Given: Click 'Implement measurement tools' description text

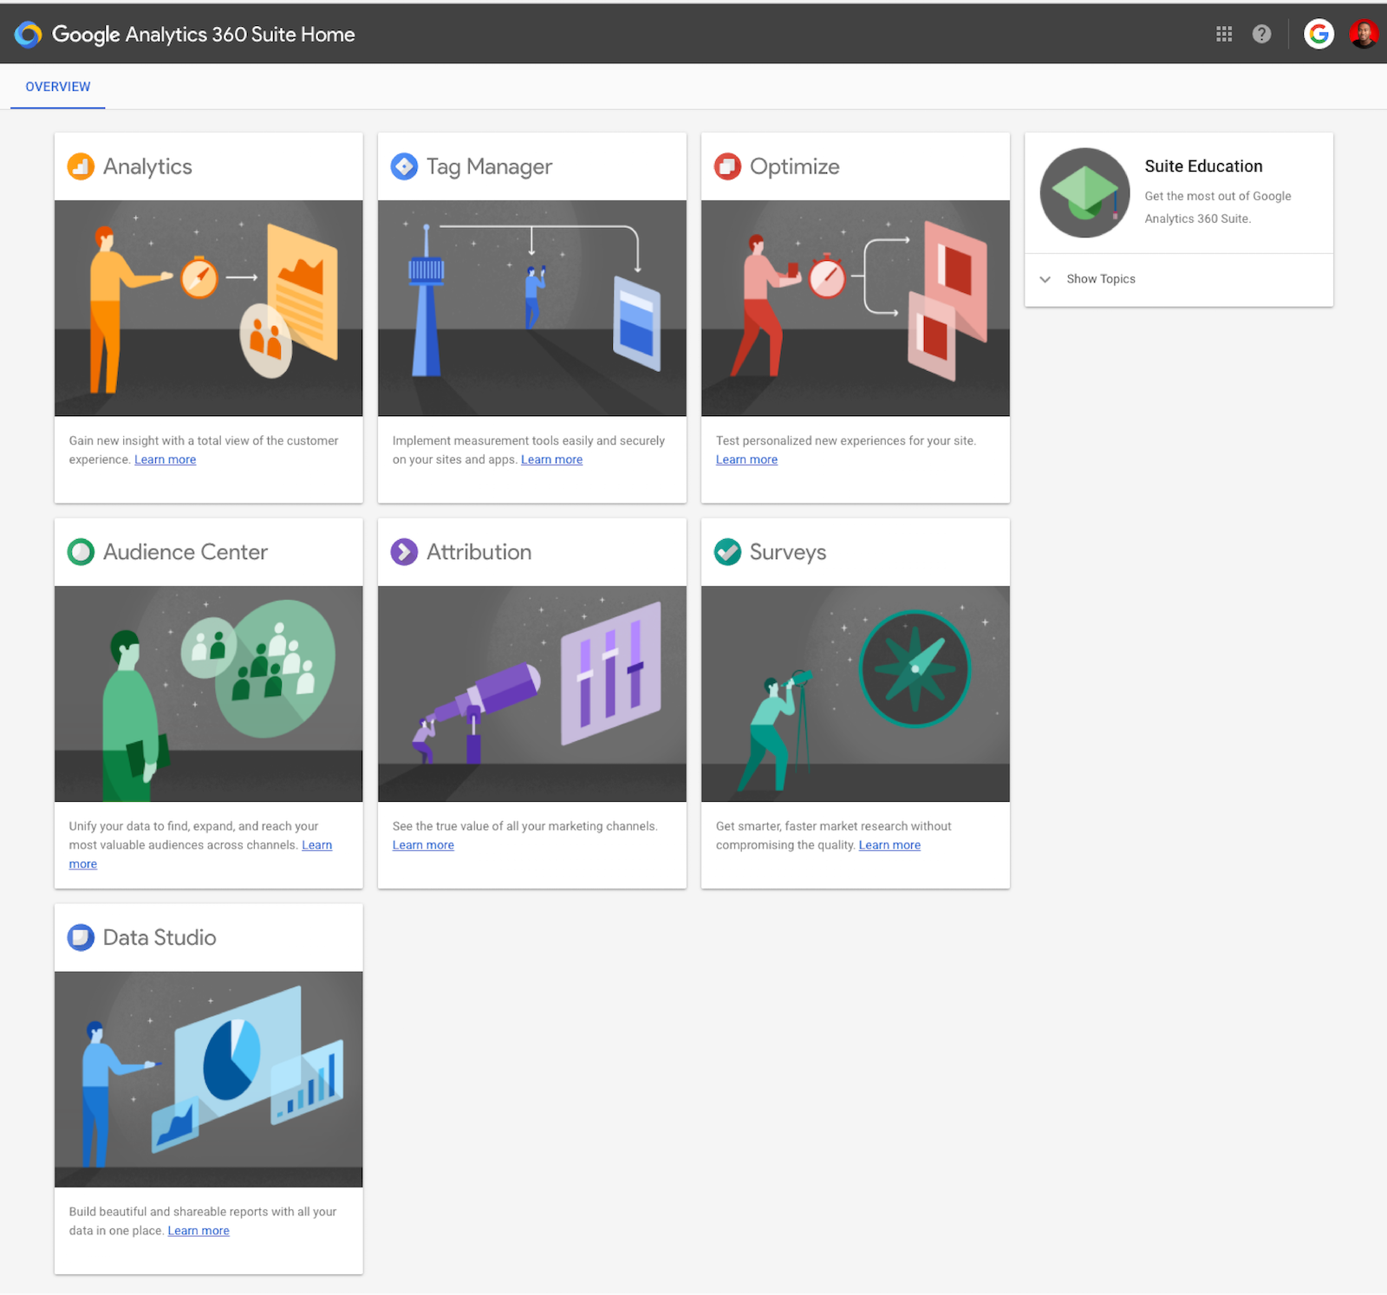Looking at the screenshot, I should pos(529,450).
